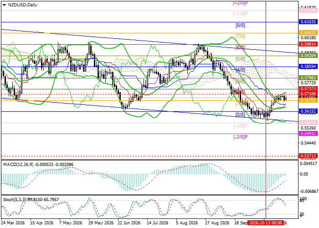This screenshot has width=319, height=228.
Task: Select the 0.54932 magenta price label
Action: [x=308, y=134]
